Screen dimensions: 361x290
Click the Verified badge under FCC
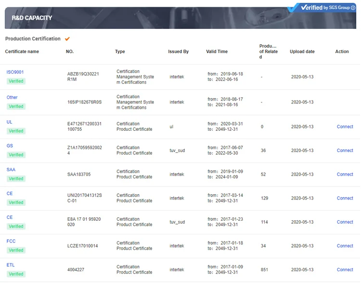click(16, 250)
